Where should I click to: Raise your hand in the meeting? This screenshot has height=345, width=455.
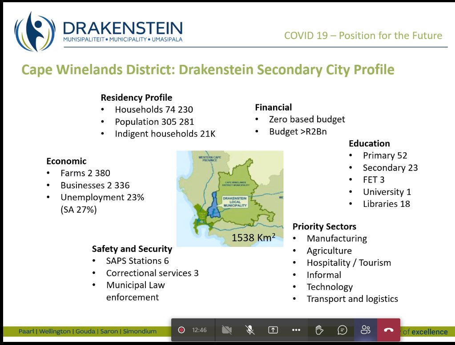pyautogui.click(x=319, y=329)
